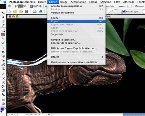145x116 pixels.
Task: Select the Pencil tool
Action: (3, 74)
